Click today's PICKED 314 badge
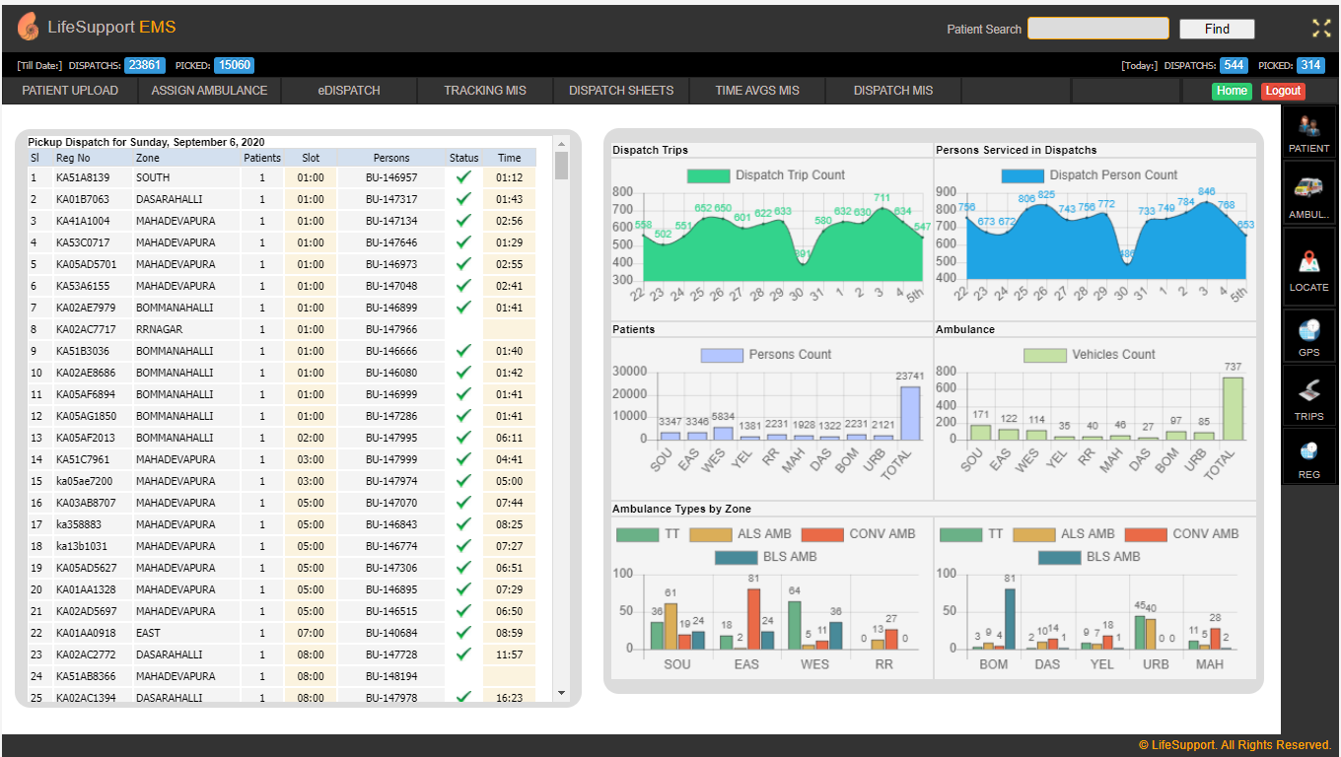This screenshot has height=757, width=1341. pos(1310,65)
